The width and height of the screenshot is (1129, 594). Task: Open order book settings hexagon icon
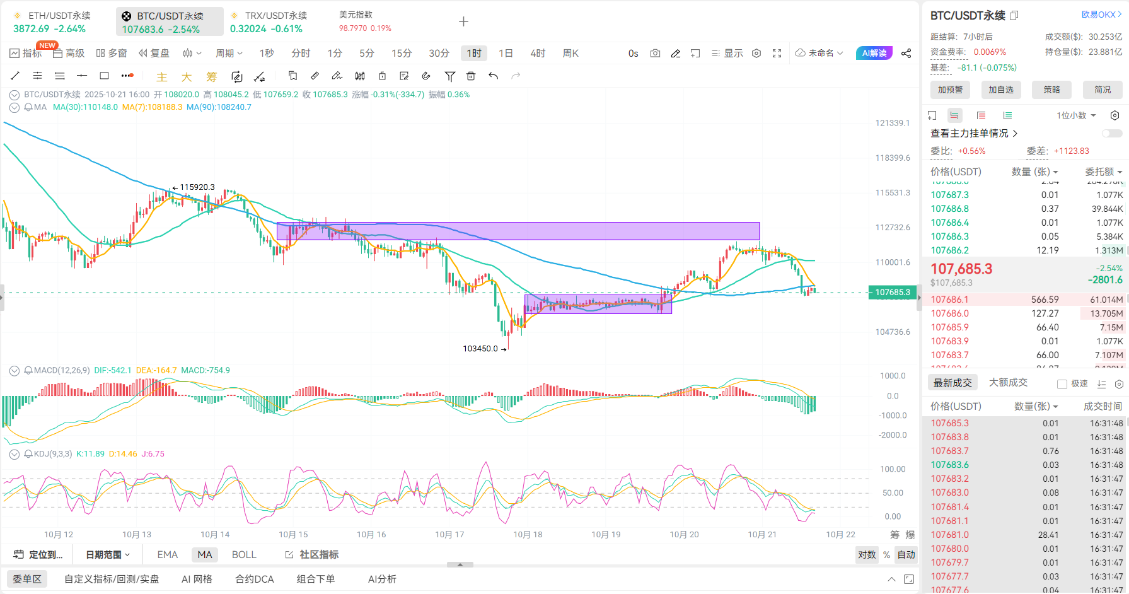click(x=1115, y=115)
